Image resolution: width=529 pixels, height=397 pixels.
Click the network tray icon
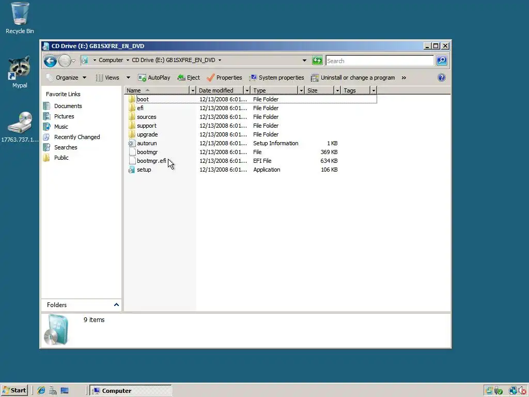[x=513, y=391]
